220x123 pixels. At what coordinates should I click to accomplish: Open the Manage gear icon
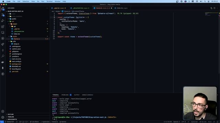[x=3, y=117]
